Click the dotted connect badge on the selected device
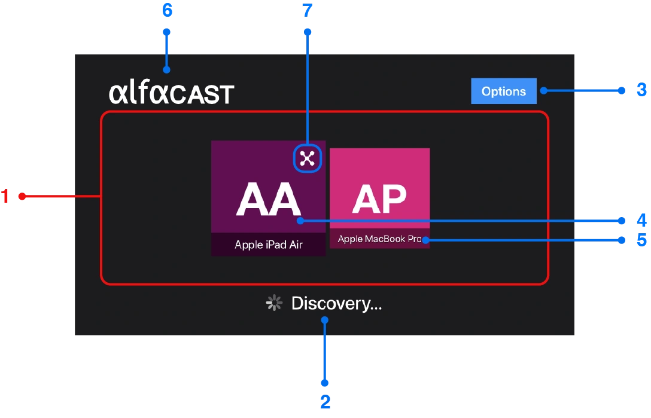This screenshot has width=651, height=418. point(307,158)
